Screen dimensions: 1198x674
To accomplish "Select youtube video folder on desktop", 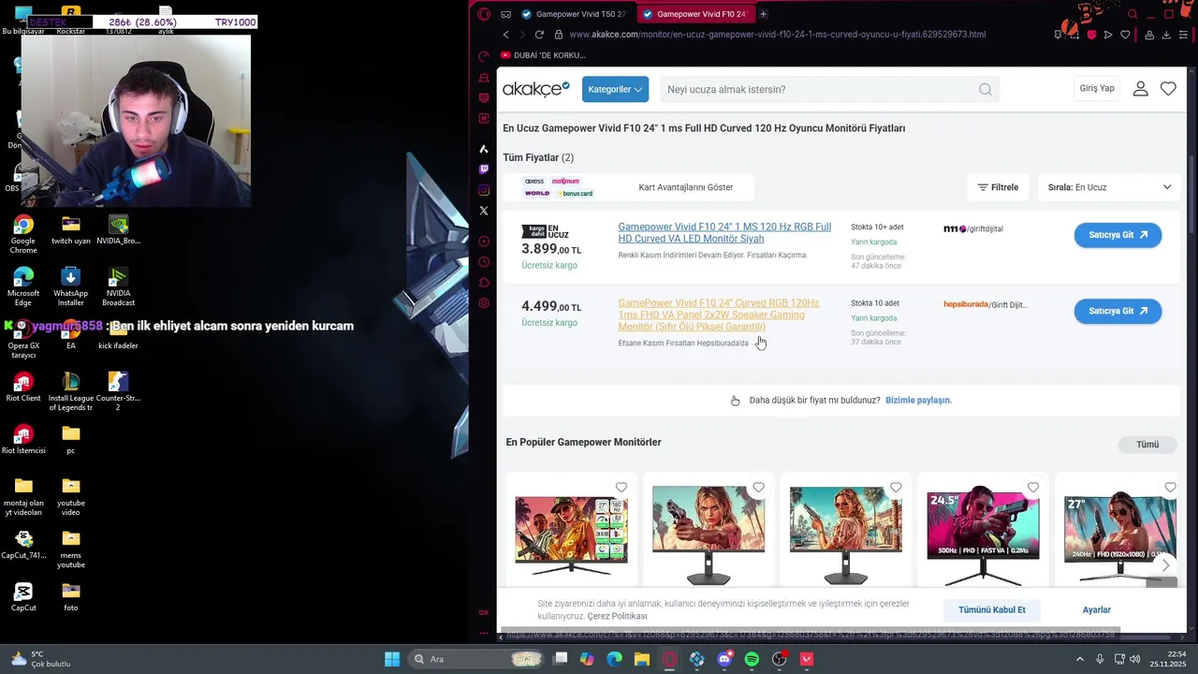I will [70, 496].
